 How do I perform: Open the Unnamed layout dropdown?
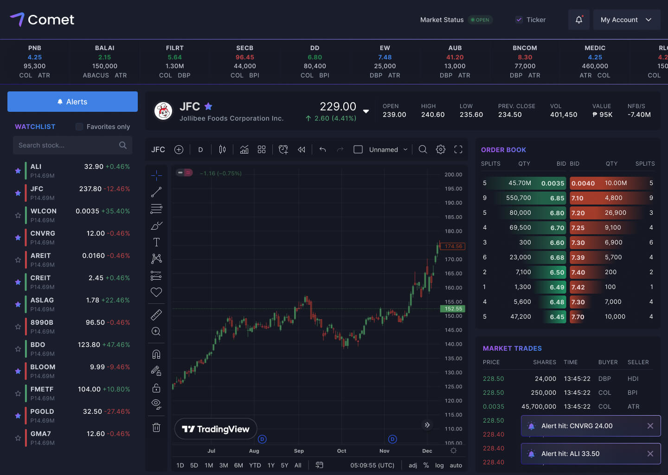388,149
